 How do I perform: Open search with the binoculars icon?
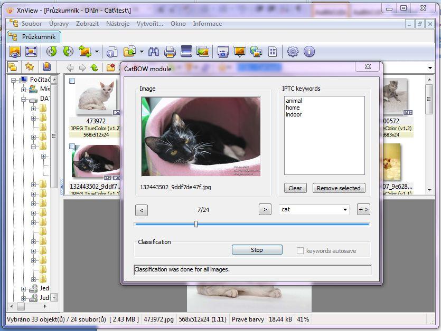(154, 52)
